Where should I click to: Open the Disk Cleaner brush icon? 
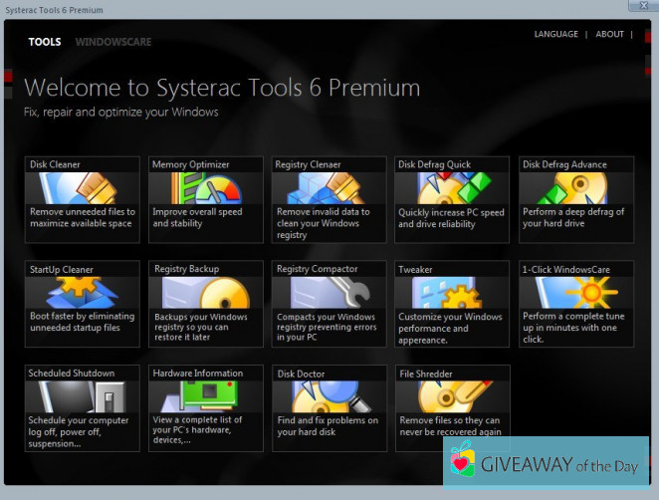82,188
